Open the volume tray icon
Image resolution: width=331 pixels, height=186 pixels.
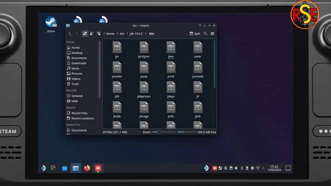(x=236, y=168)
